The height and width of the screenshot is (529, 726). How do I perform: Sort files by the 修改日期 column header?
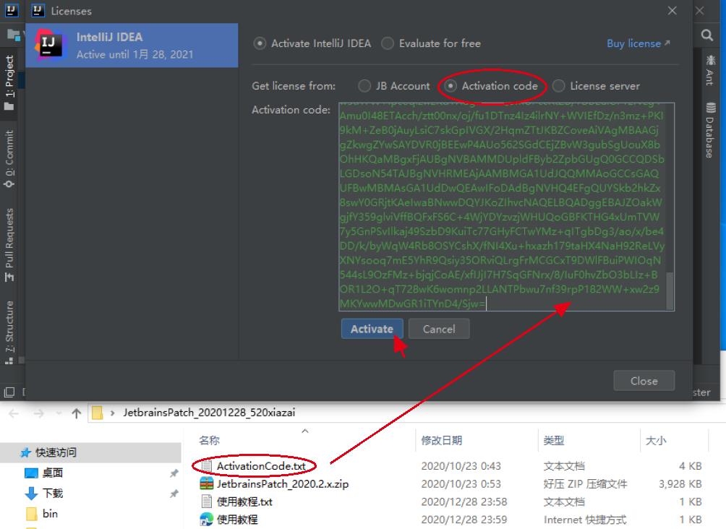442,440
